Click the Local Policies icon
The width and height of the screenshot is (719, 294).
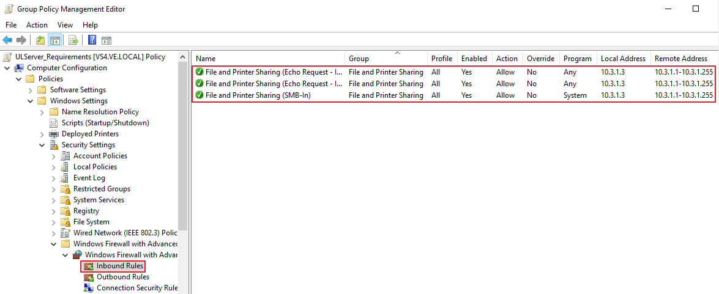tap(65, 167)
